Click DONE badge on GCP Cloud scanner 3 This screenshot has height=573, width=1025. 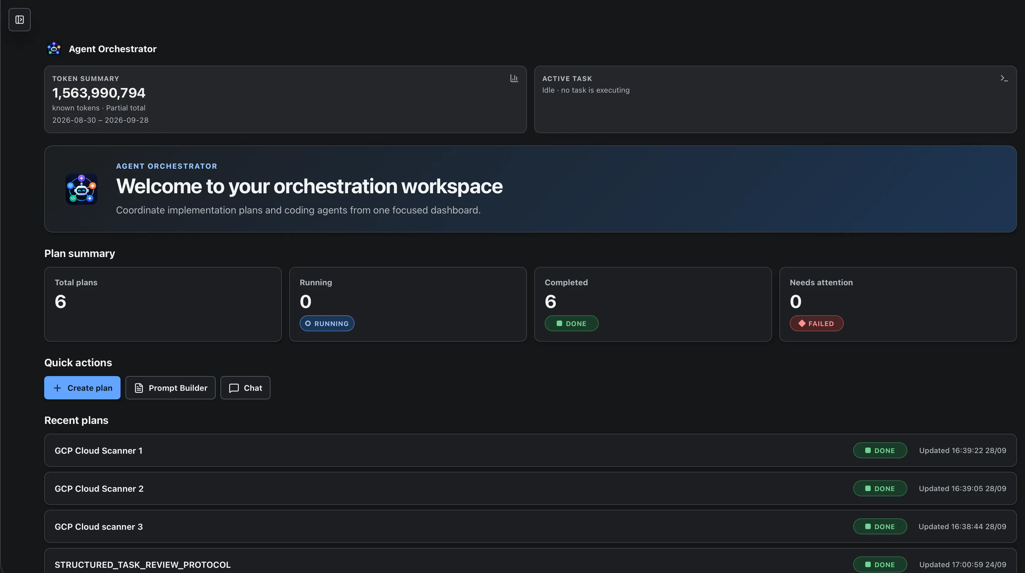880,526
